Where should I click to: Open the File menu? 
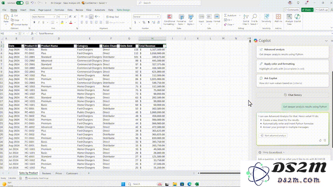(4, 10)
